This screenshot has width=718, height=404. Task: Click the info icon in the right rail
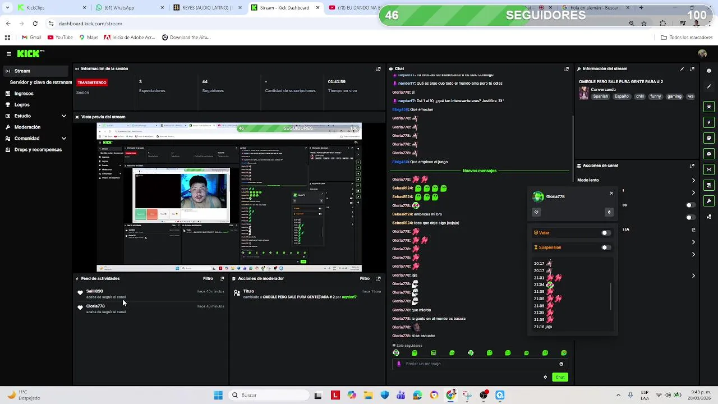[x=709, y=71]
